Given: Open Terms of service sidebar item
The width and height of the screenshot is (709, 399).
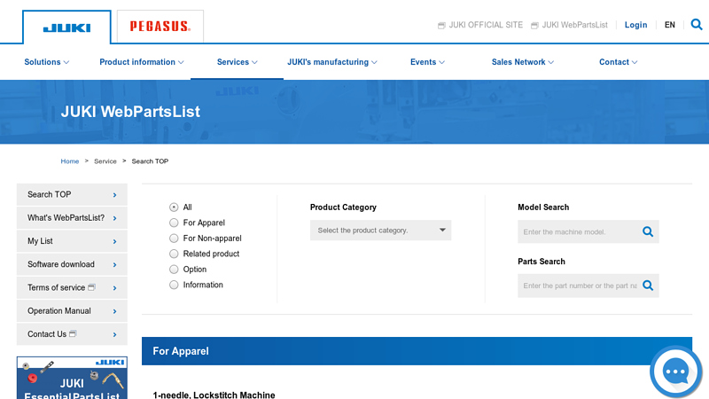Looking at the screenshot, I should 72,287.
